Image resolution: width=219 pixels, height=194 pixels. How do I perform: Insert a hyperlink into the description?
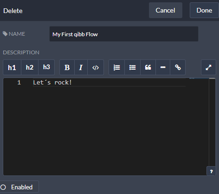click(x=178, y=67)
